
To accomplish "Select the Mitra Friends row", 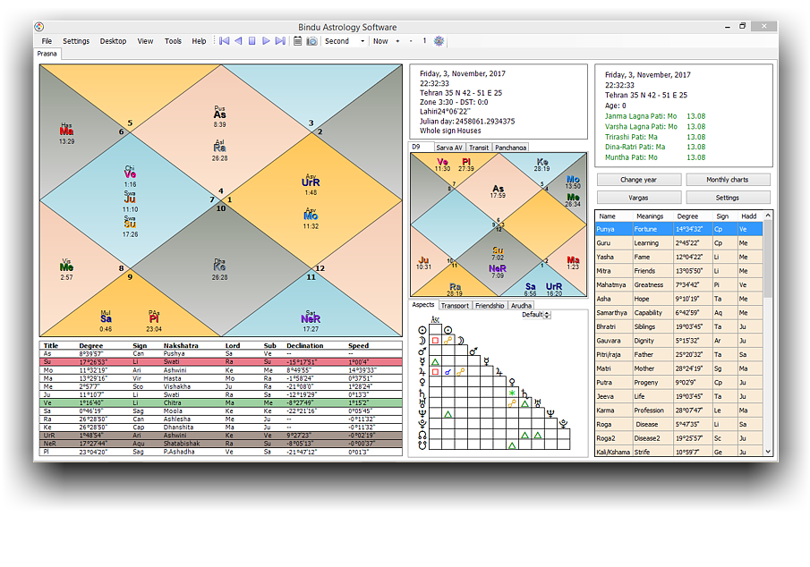I will (678, 271).
